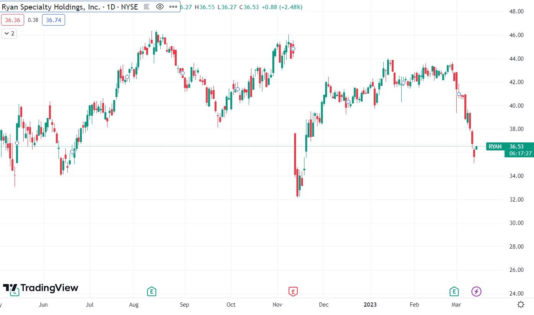Click the purple lightning bolt event icon
Screen dimensions: 534x315
(476, 292)
